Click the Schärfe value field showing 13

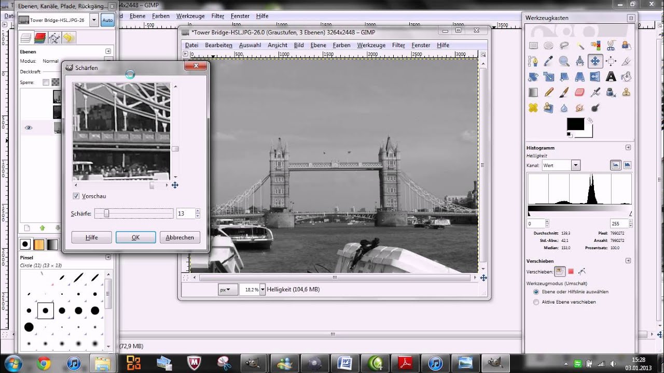click(x=185, y=213)
